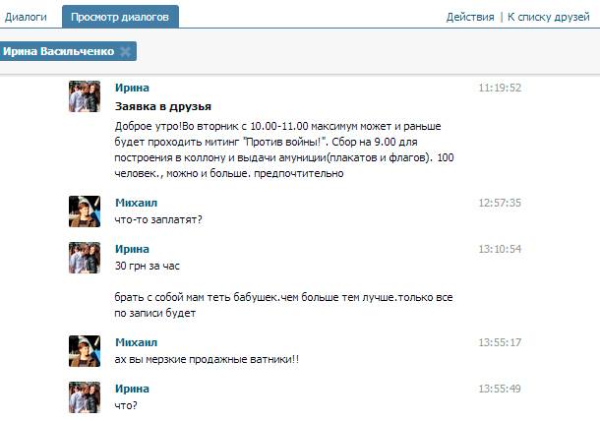This screenshot has height=421, width=600.
Task: Click Ирина's avatar beside the 13:10:54 message
Action: tap(84, 258)
